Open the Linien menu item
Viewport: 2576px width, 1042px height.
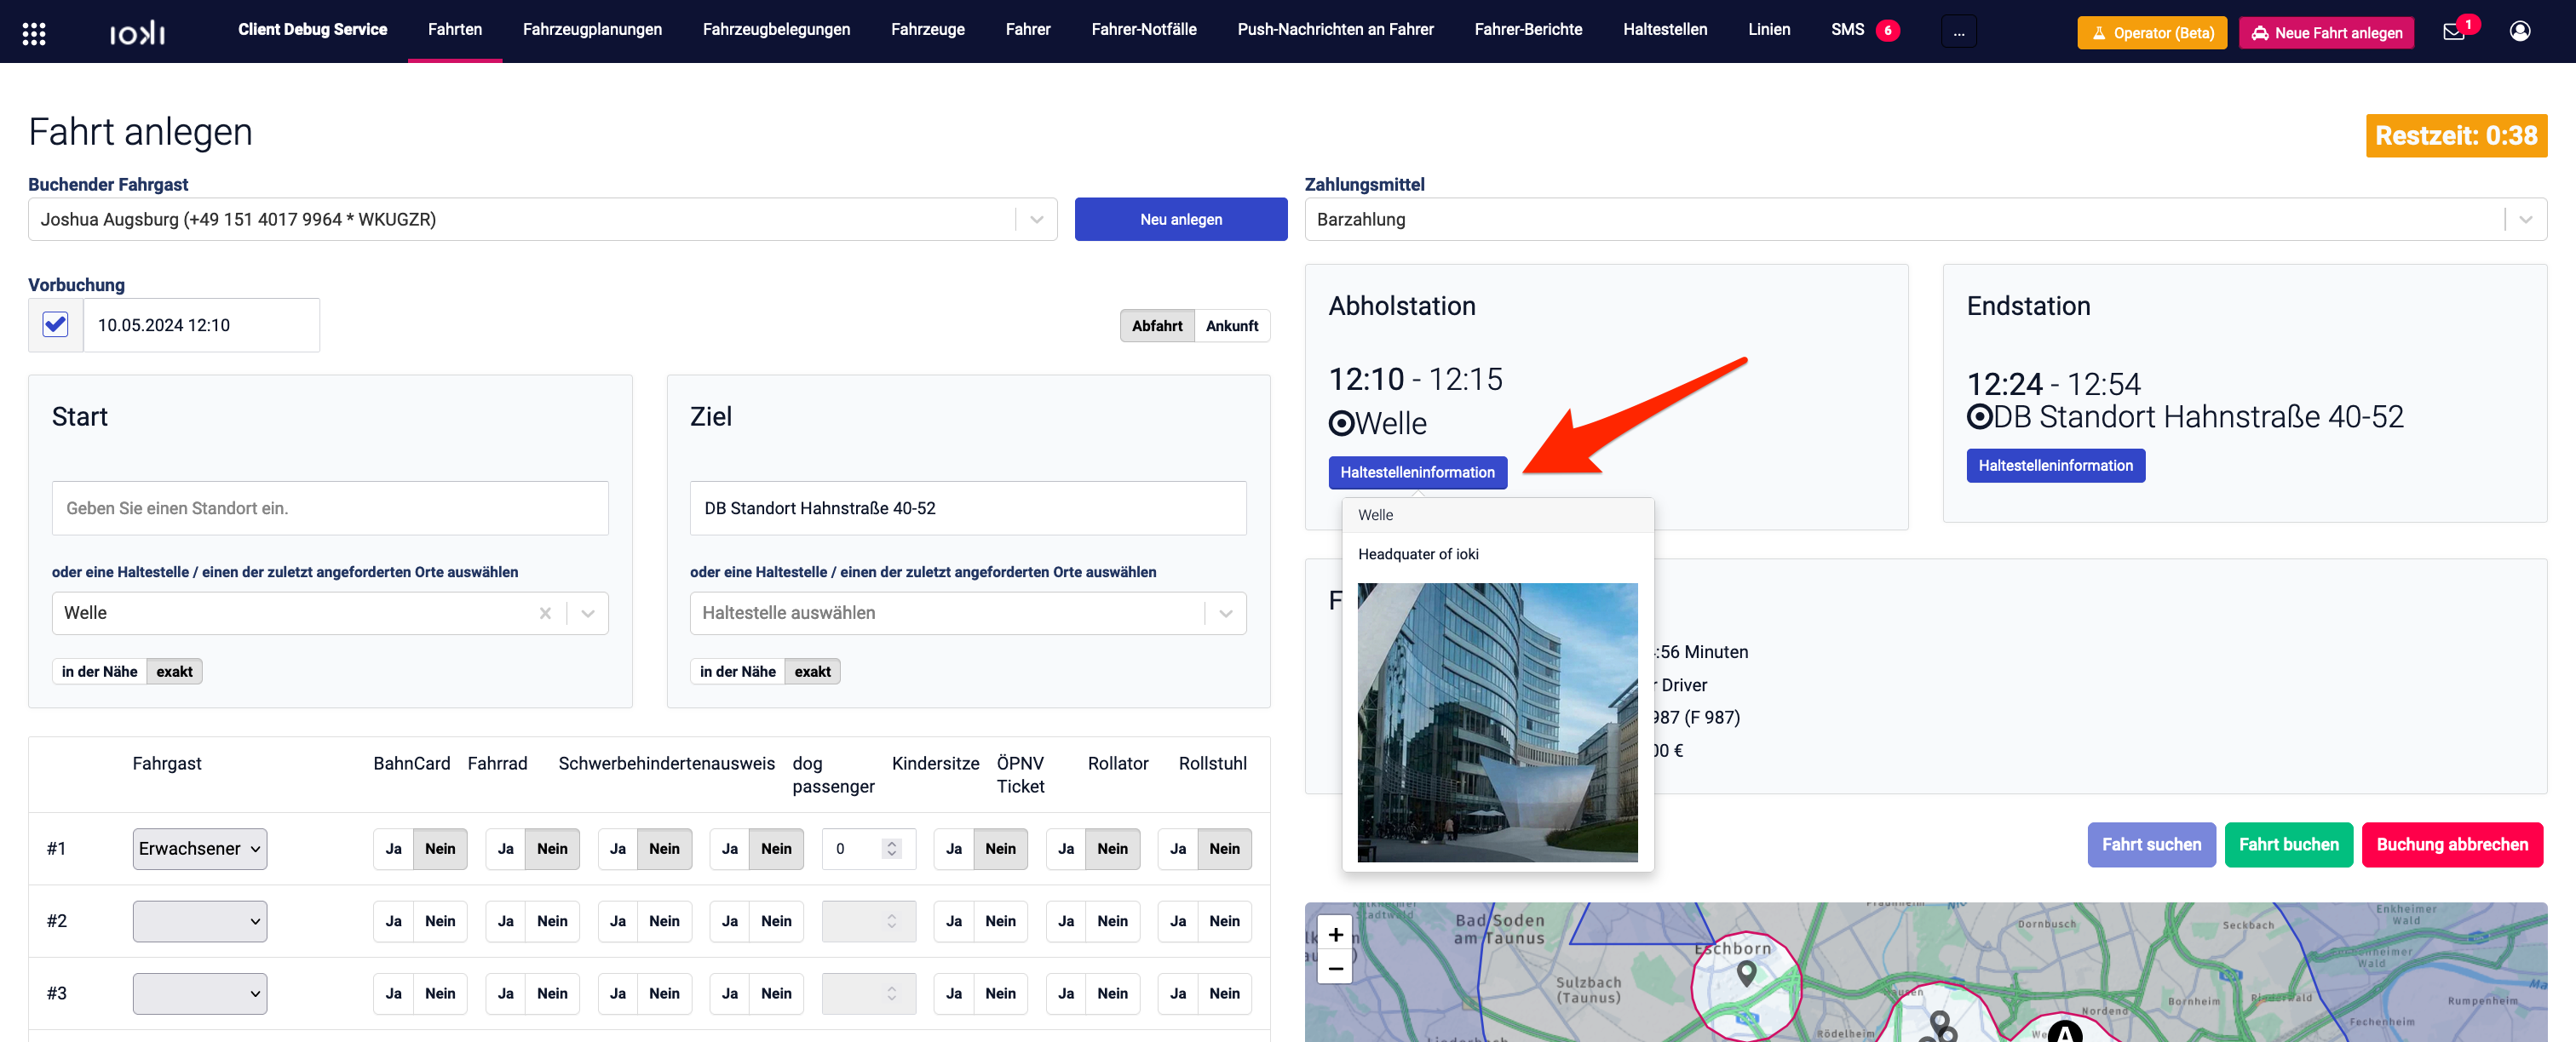tap(1769, 30)
